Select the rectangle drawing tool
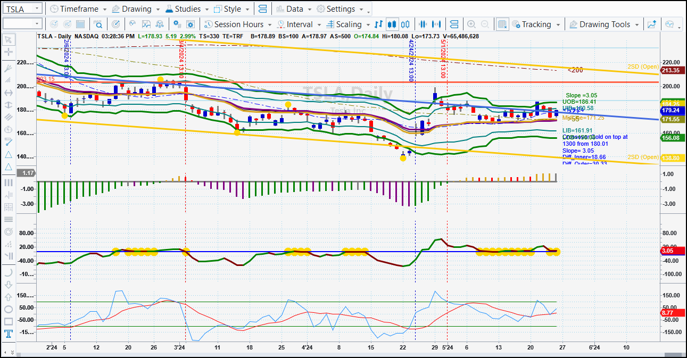This screenshot has height=358, width=687. point(9,321)
